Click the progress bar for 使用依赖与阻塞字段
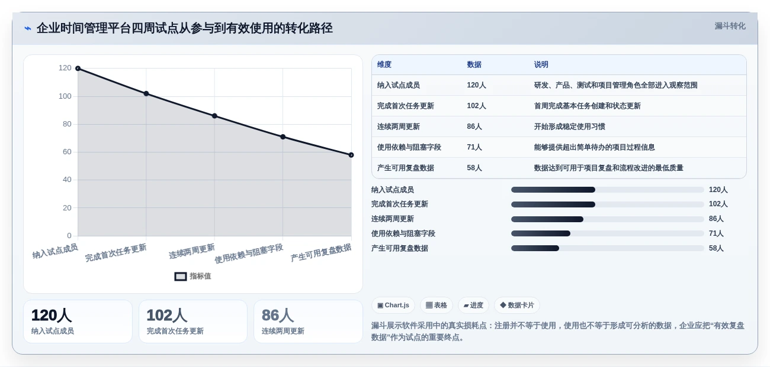Screen dimensions: 770x367 [x=608, y=233]
